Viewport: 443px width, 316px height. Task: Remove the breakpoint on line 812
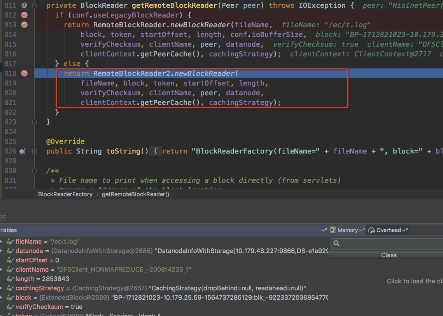(25, 15)
